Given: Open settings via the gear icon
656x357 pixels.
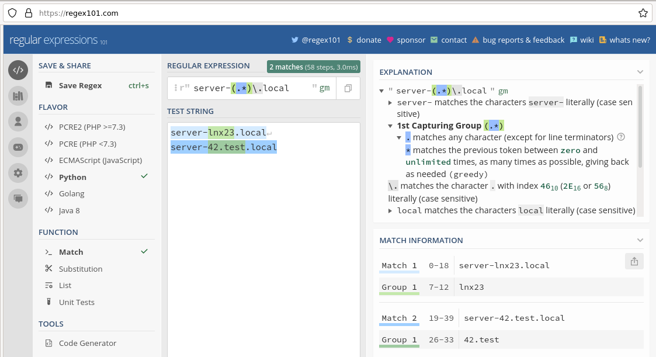Looking at the screenshot, I should [18, 173].
